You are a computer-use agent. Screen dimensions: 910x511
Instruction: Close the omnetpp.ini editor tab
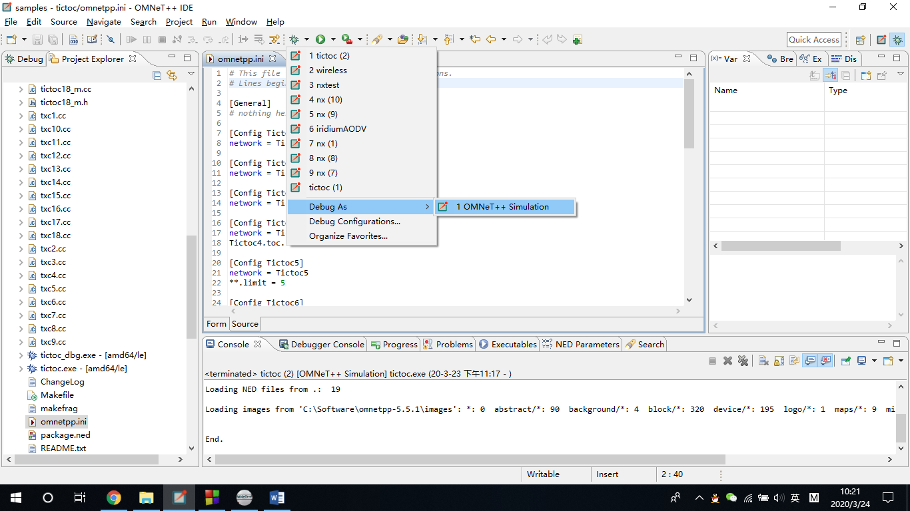[272, 59]
